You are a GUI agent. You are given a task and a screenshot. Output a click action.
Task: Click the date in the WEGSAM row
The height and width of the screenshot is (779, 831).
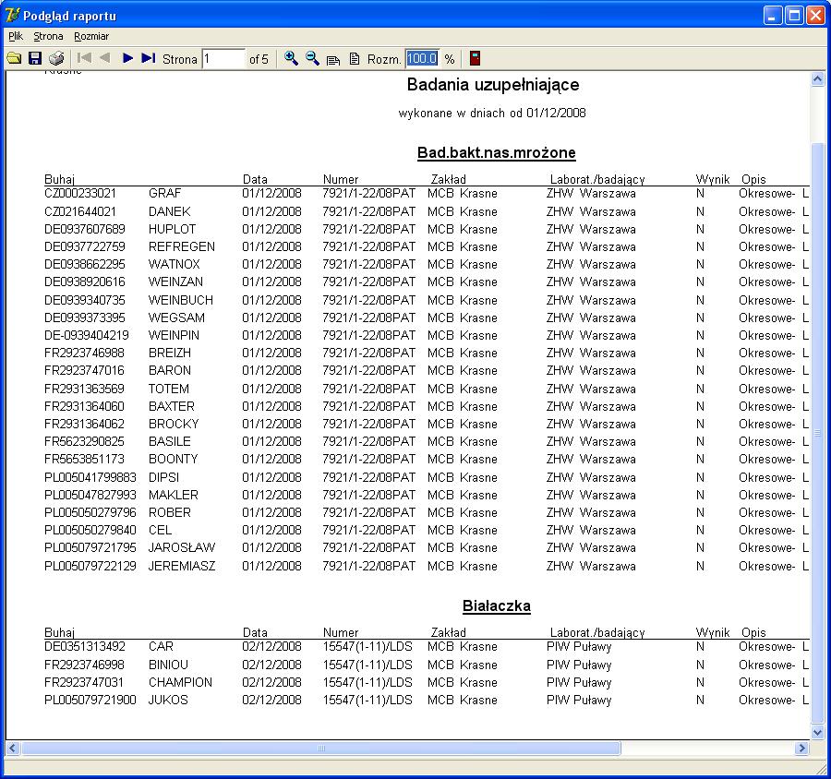[x=271, y=318]
